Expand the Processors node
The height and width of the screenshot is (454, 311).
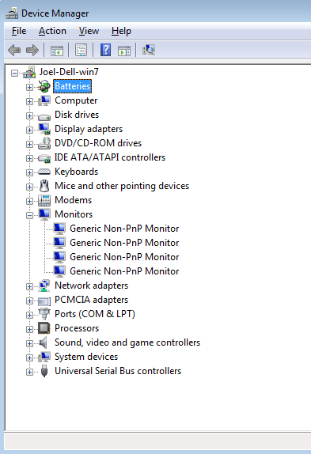click(x=29, y=329)
